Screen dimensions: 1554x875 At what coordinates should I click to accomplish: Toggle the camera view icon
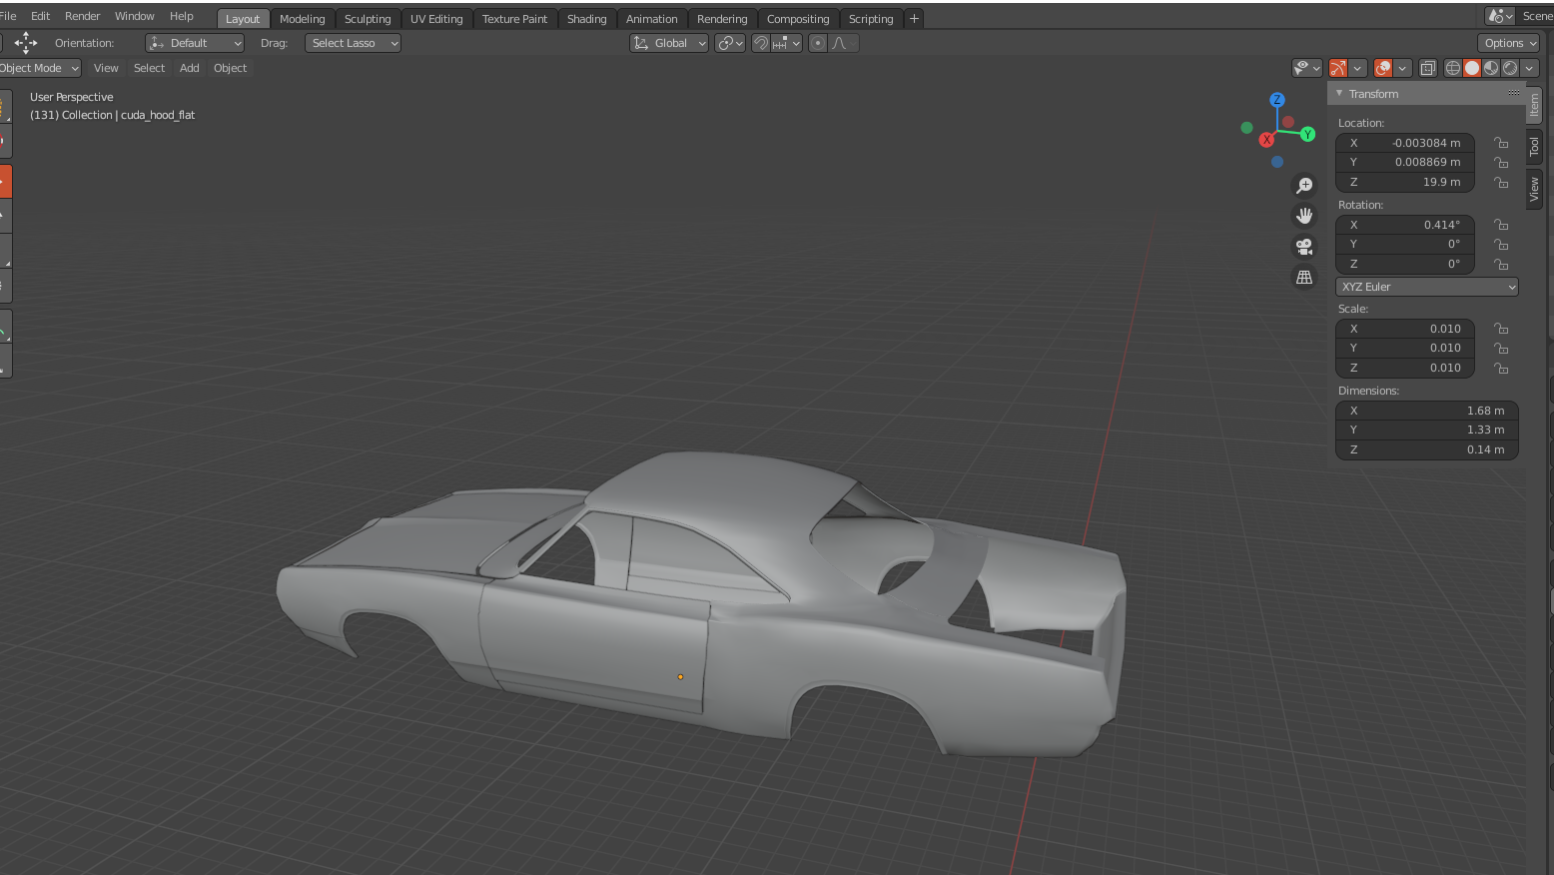click(x=1304, y=247)
